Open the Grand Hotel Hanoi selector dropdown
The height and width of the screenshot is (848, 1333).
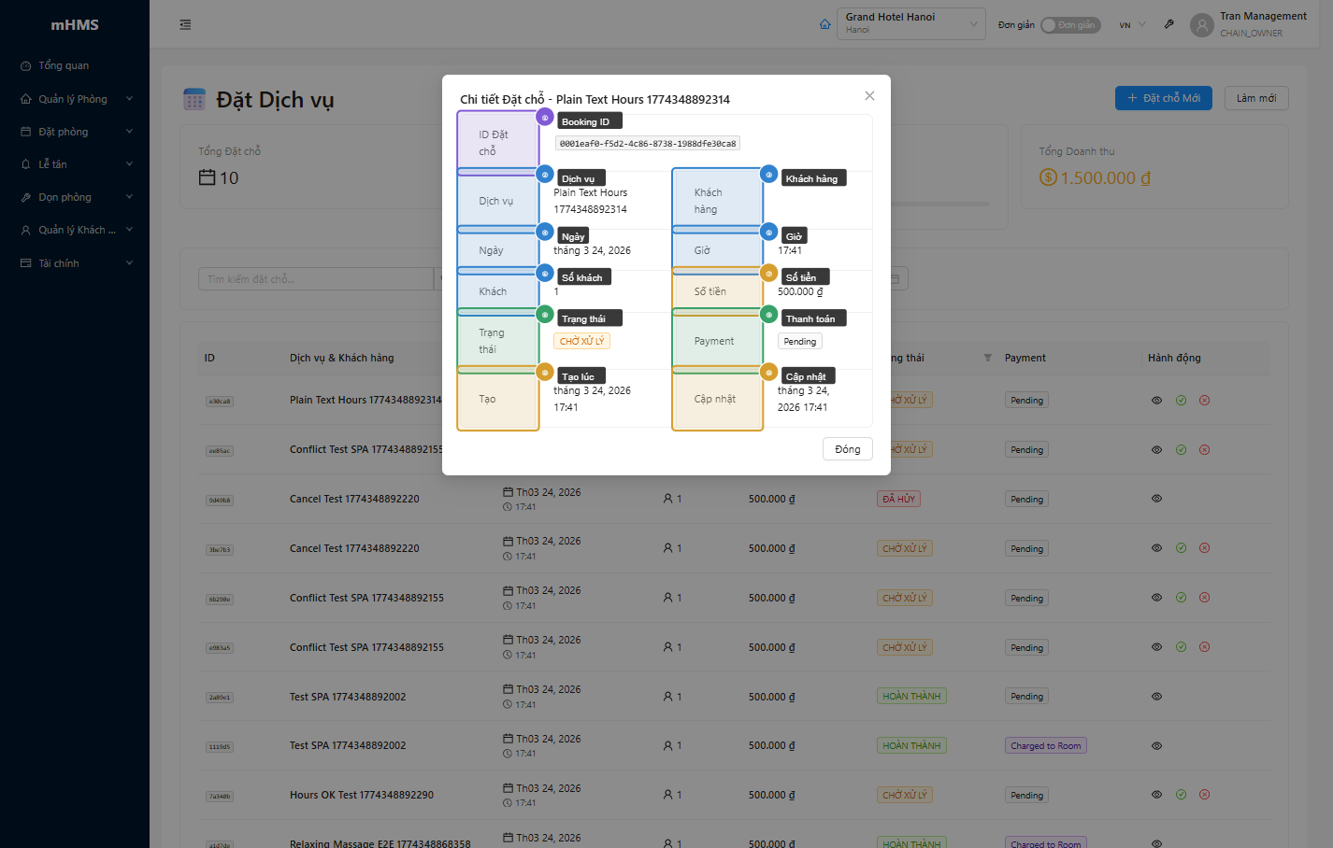tap(910, 23)
